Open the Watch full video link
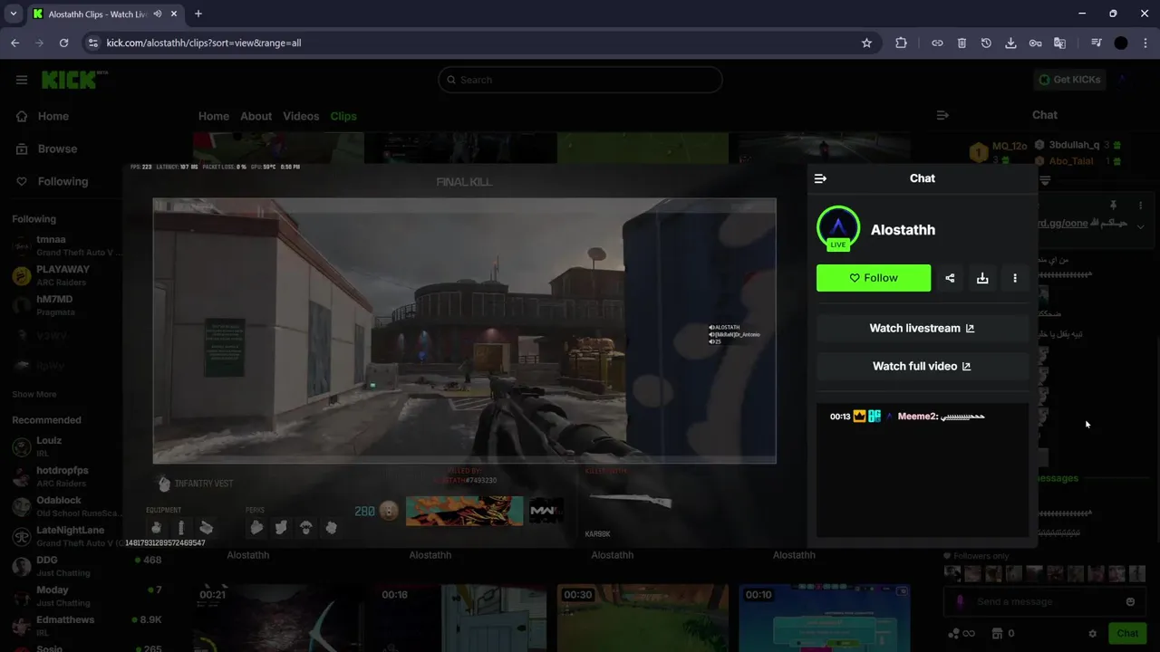This screenshot has height=652, width=1160. pos(923,366)
